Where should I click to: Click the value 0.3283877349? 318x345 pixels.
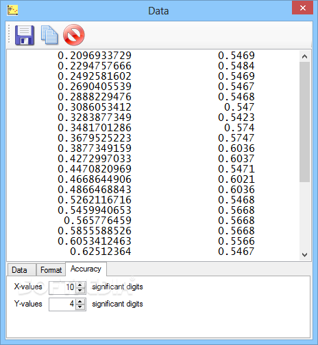coord(95,118)
